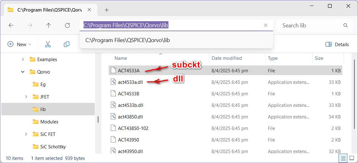Viewport: 358px width, 163px height.
Task: Open a new Explorer tab
Action: pyautogui.click(x=107, y=10)
